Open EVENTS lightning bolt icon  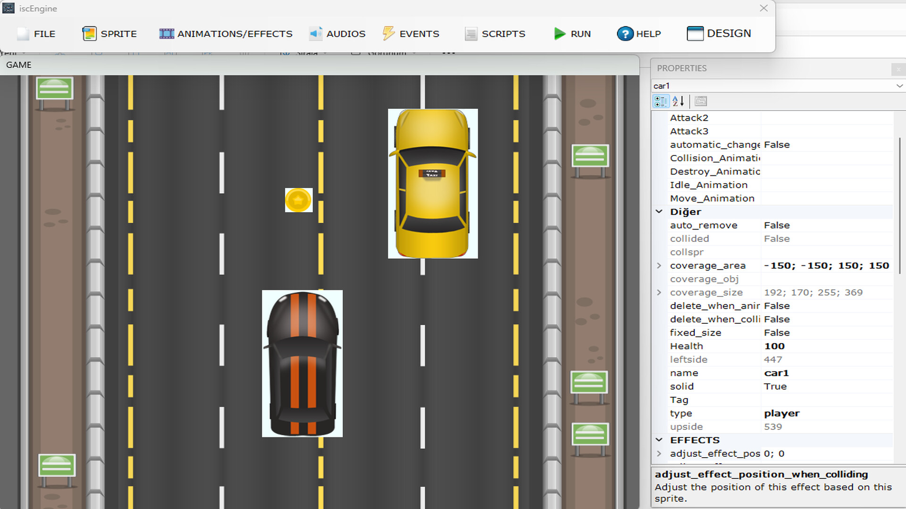coord(388,33)
